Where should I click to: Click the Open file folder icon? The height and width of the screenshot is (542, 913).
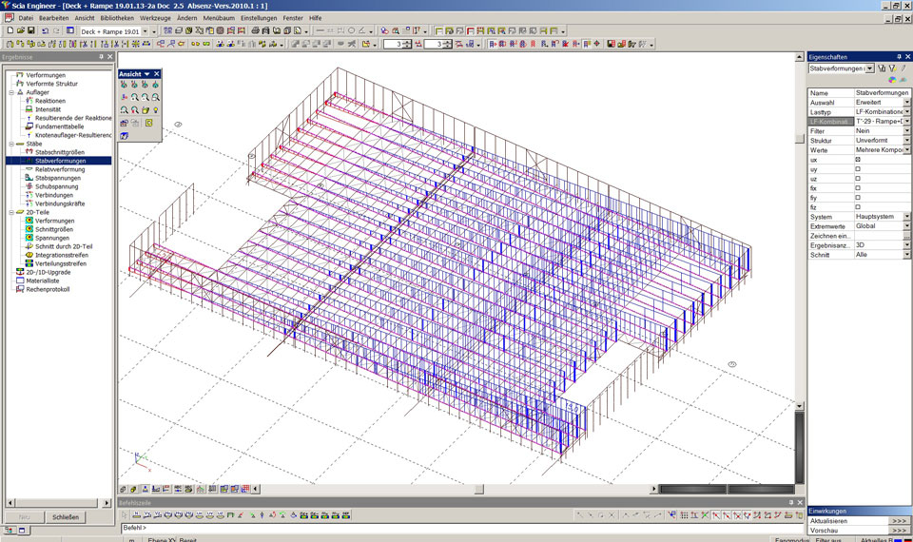pos(20,30)
